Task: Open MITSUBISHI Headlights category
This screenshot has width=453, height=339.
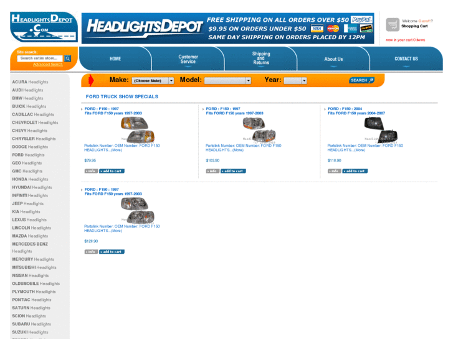Action: 34,267
